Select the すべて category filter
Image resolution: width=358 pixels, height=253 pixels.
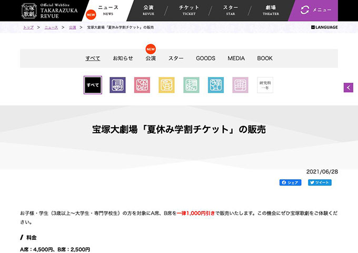[93, 59]
